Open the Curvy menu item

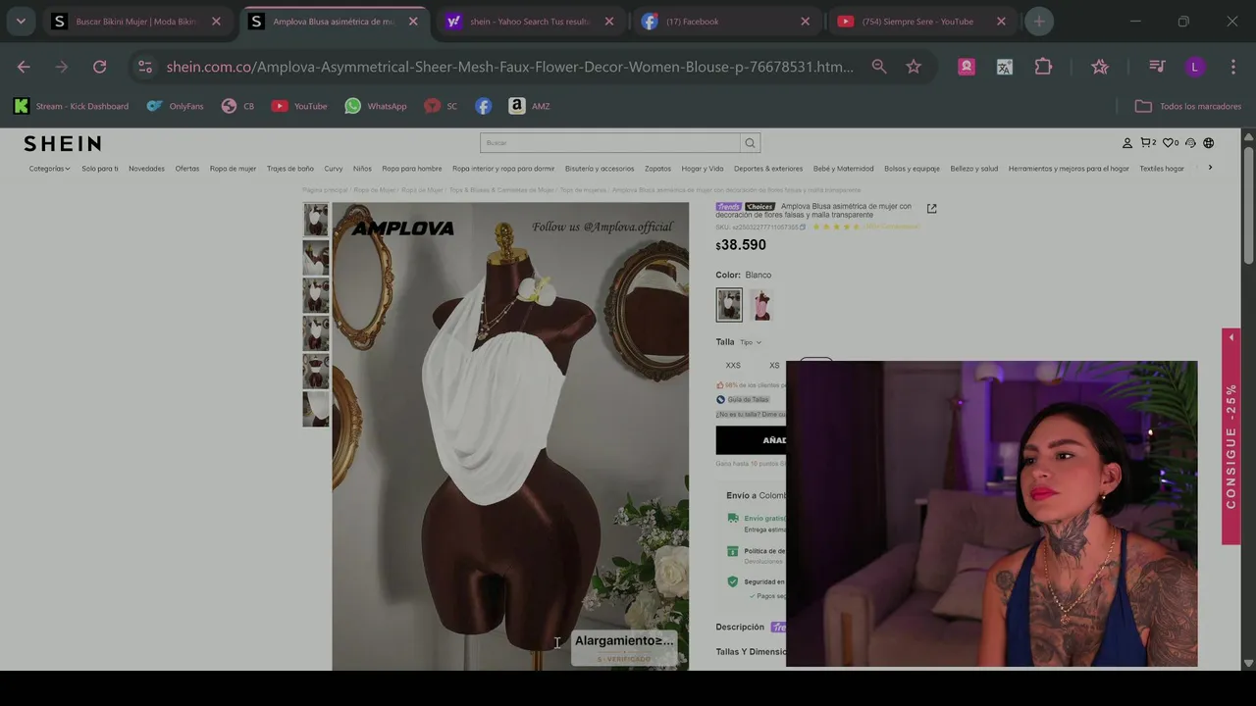pos(334,169)
